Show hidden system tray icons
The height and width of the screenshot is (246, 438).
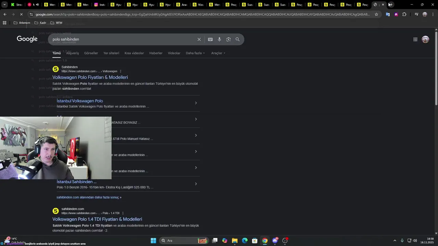395,241
